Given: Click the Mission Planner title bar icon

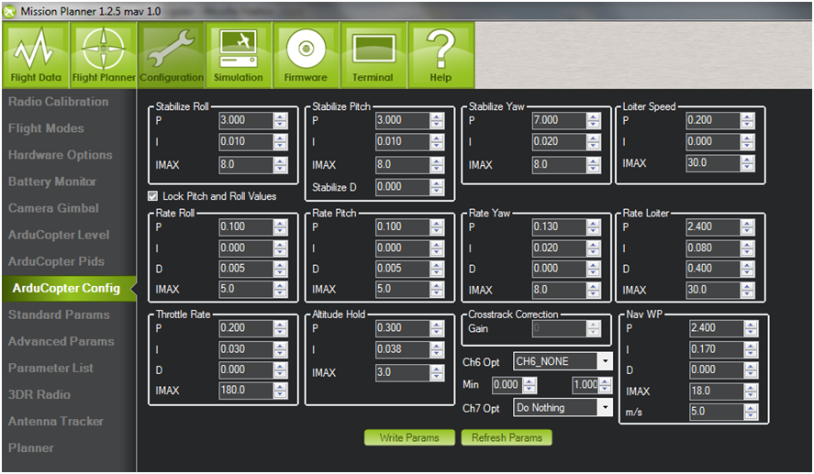Looking at the screenshot, I should (x=9, y=11).
